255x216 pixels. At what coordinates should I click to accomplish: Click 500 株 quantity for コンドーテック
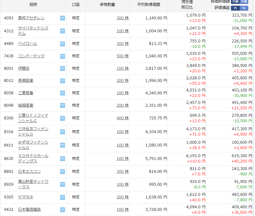click(123, 56)
